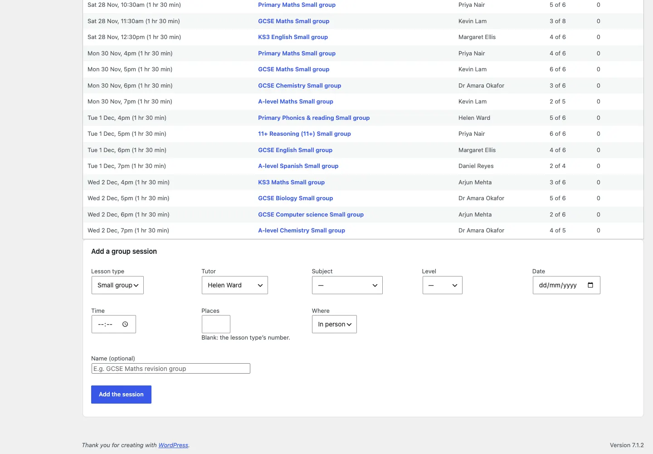Image resolution: width=653 pixels, height=454 pixels.
Task: Click the Date input field
Action: tap(566, 285)
